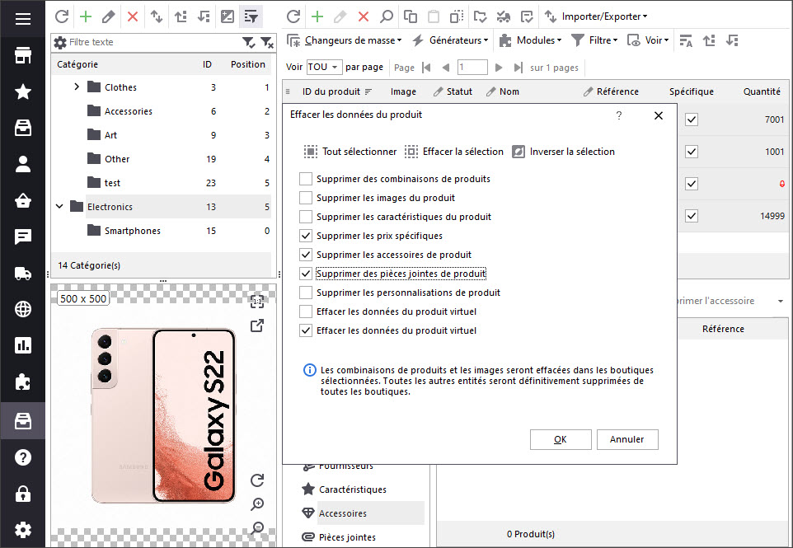Open the customers person sidebar icon
This screenshot has width=793, height=548.
click(23, 164)
